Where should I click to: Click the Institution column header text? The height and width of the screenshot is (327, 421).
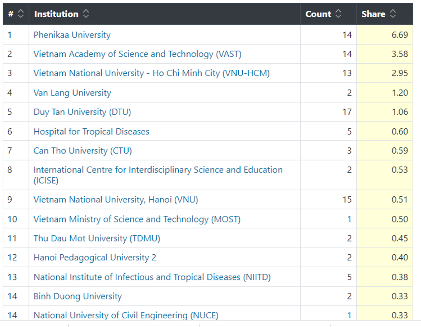pos(56,14)
